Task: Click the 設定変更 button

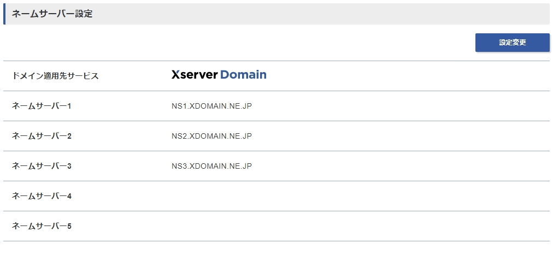Action: coord(512,43)
